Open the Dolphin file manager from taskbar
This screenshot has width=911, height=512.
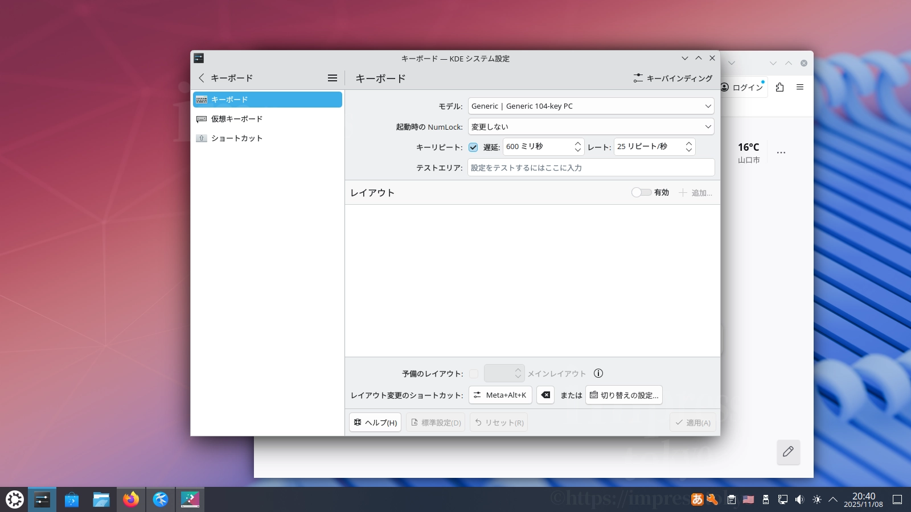pyautogui.click(x=101, y=499)
